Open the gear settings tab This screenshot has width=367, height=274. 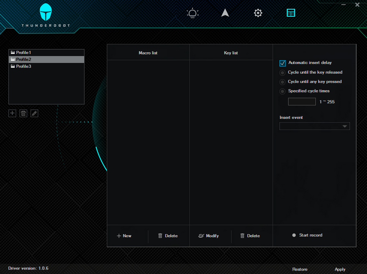(258, 13)
